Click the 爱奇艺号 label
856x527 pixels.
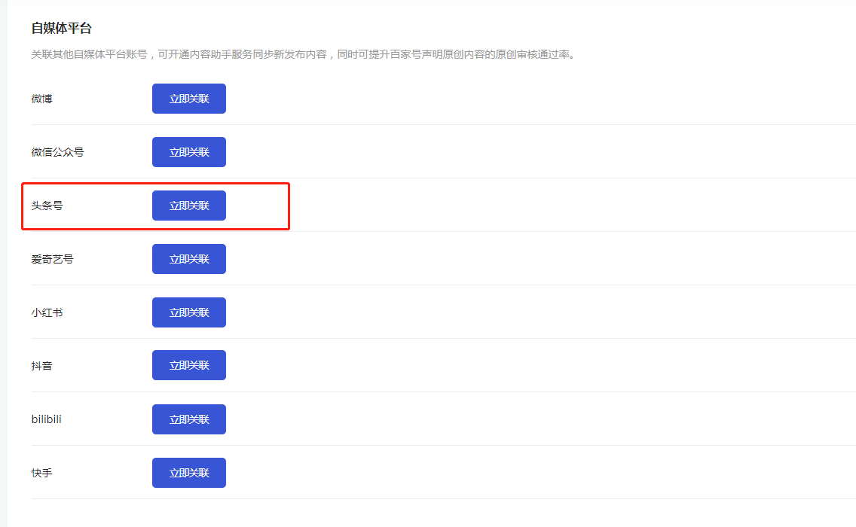53,259
